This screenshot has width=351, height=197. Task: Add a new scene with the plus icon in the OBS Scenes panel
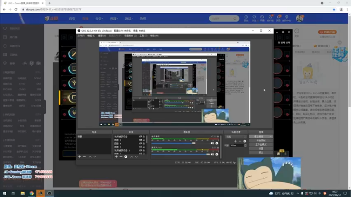click(x=79, y=157)
